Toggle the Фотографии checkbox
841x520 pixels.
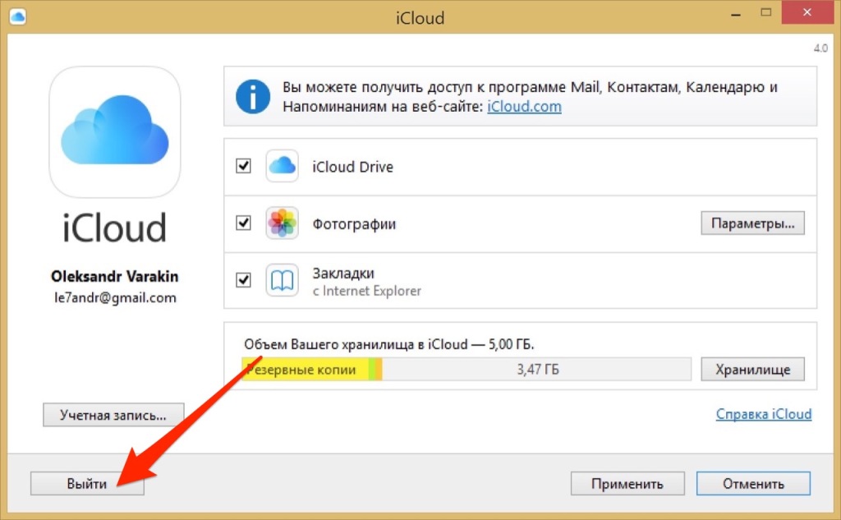(243, 223)
